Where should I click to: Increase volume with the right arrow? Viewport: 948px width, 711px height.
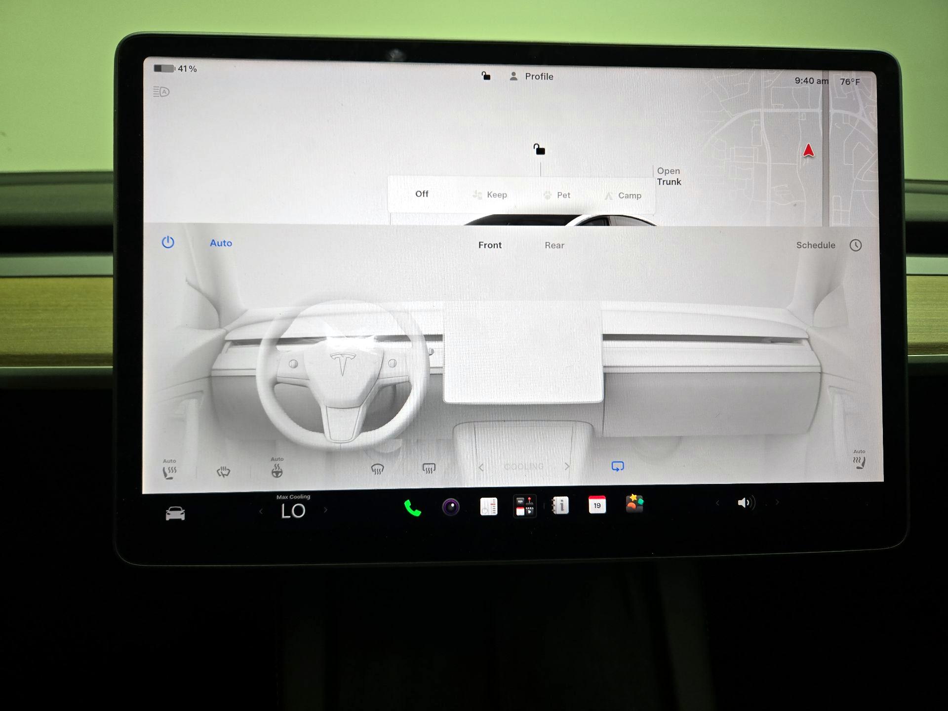777,502
